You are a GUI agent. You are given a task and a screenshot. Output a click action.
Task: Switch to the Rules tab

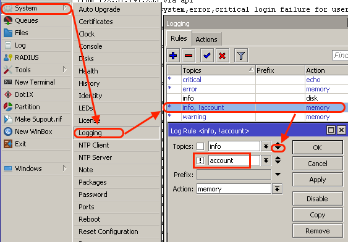coord(179,38)
